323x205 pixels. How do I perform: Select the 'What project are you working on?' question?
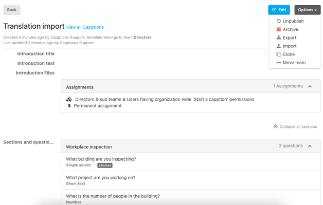click(190, 180)
